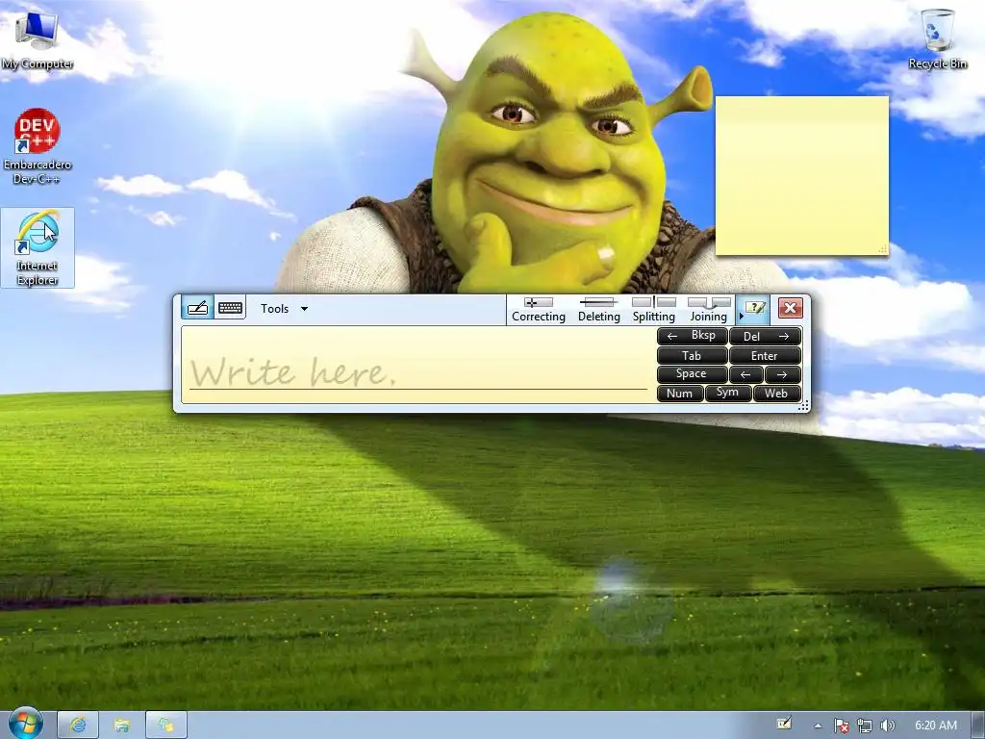Screen dimensions: 985x739
Task: Toggle the Num pad key
Action: [x=680, y=394]
